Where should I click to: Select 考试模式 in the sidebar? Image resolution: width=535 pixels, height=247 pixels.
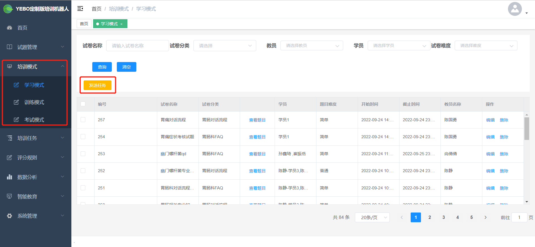click(x=36, y=120)
